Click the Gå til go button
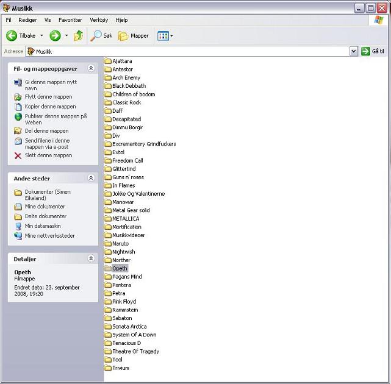 coord(373,51)
